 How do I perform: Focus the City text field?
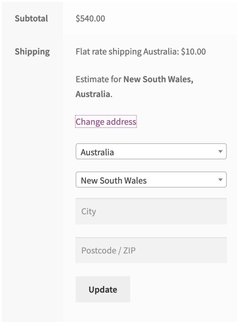[151, 211]
